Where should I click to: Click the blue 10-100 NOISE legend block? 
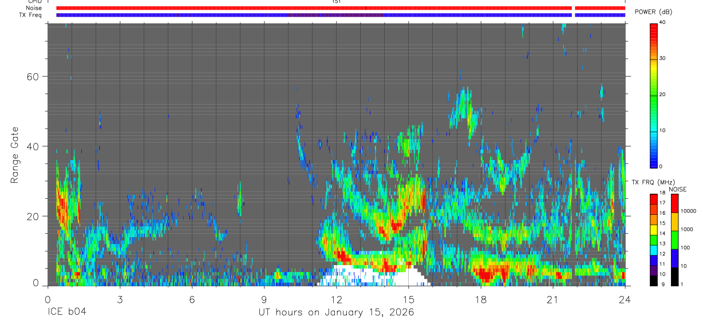(x=674, y=258)
